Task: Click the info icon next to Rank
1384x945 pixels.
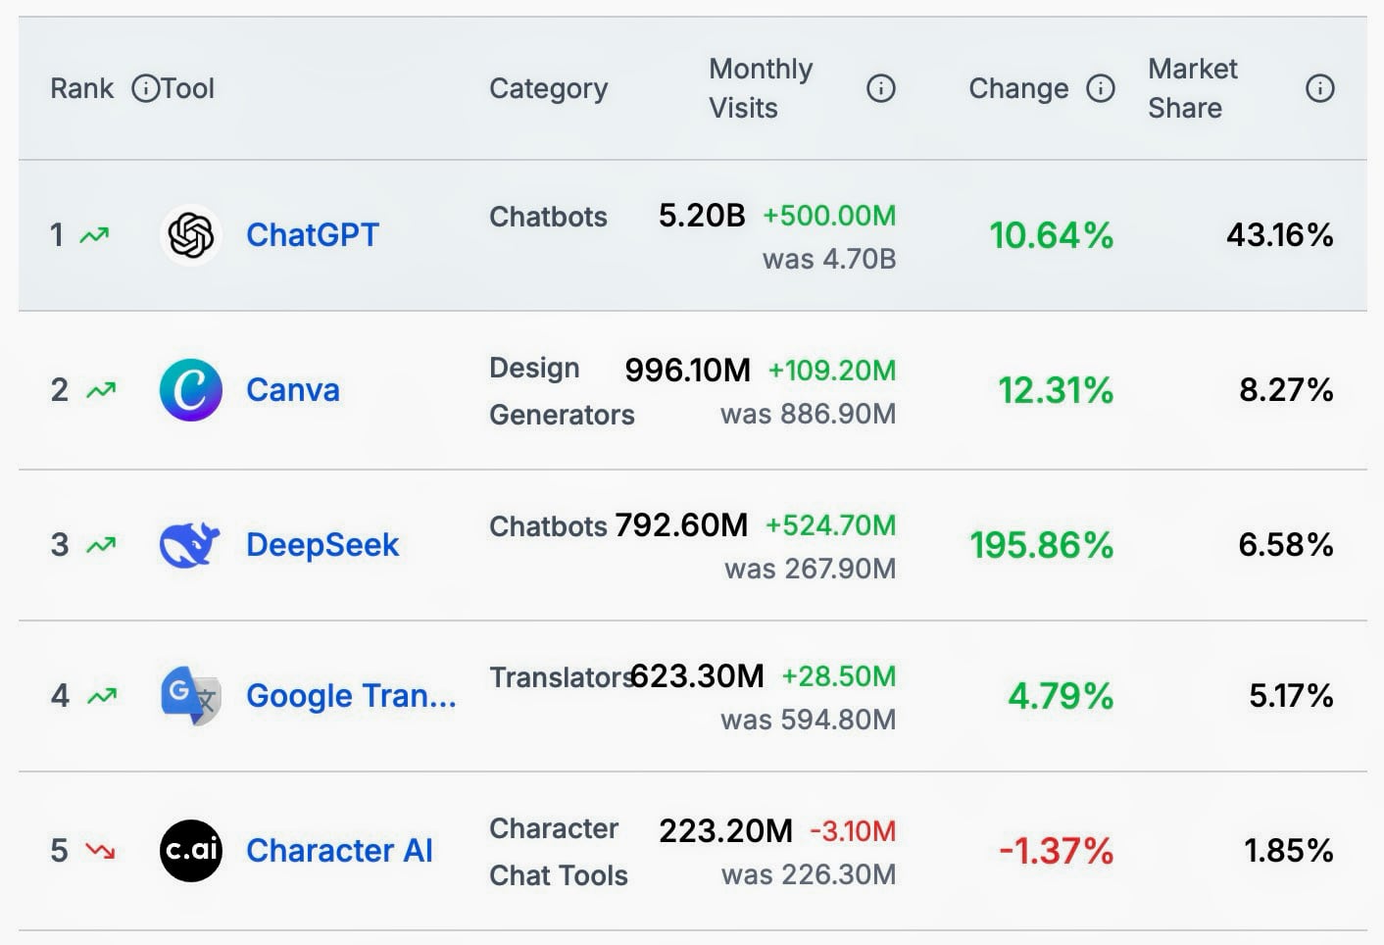Action: pyautogui.click(x=145, y=88)
